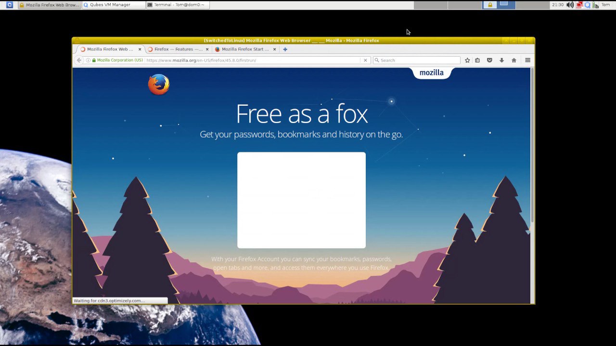Click the Firefox page vertical scrollbar

pyautogui.click(x=532, y=145)
